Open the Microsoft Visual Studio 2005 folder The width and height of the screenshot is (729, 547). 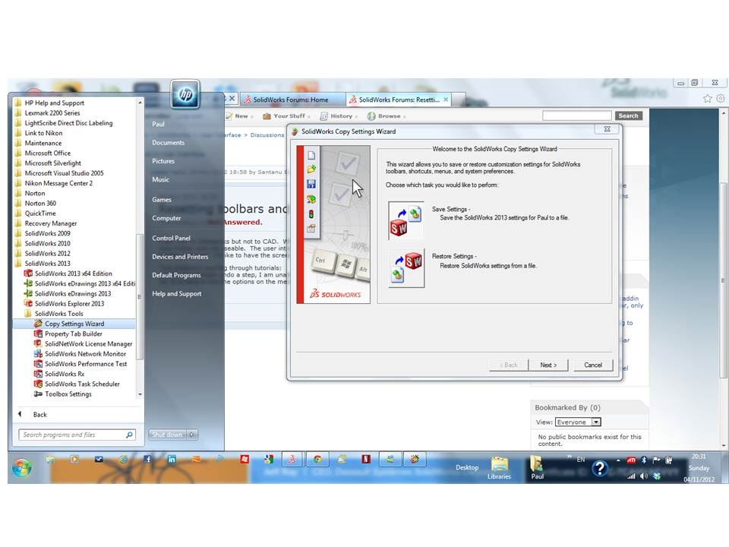(x=59, y=173)
